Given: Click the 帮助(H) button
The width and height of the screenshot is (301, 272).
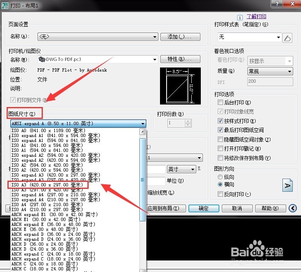Looking at the screenshot, I should [x=270, y=208].
